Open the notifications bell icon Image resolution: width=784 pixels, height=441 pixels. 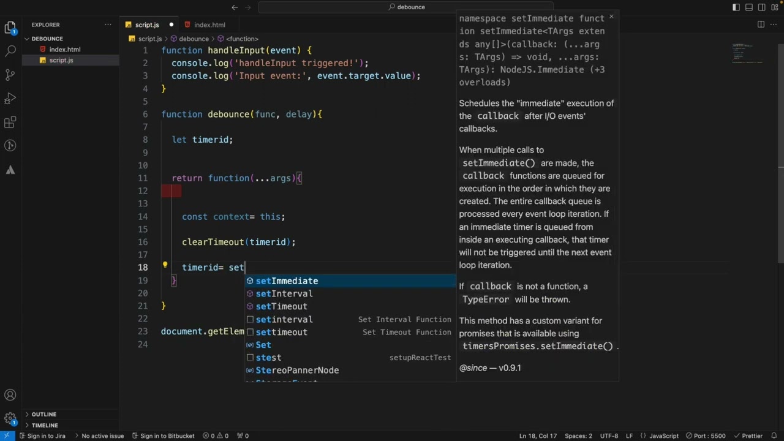click(774, 435)
